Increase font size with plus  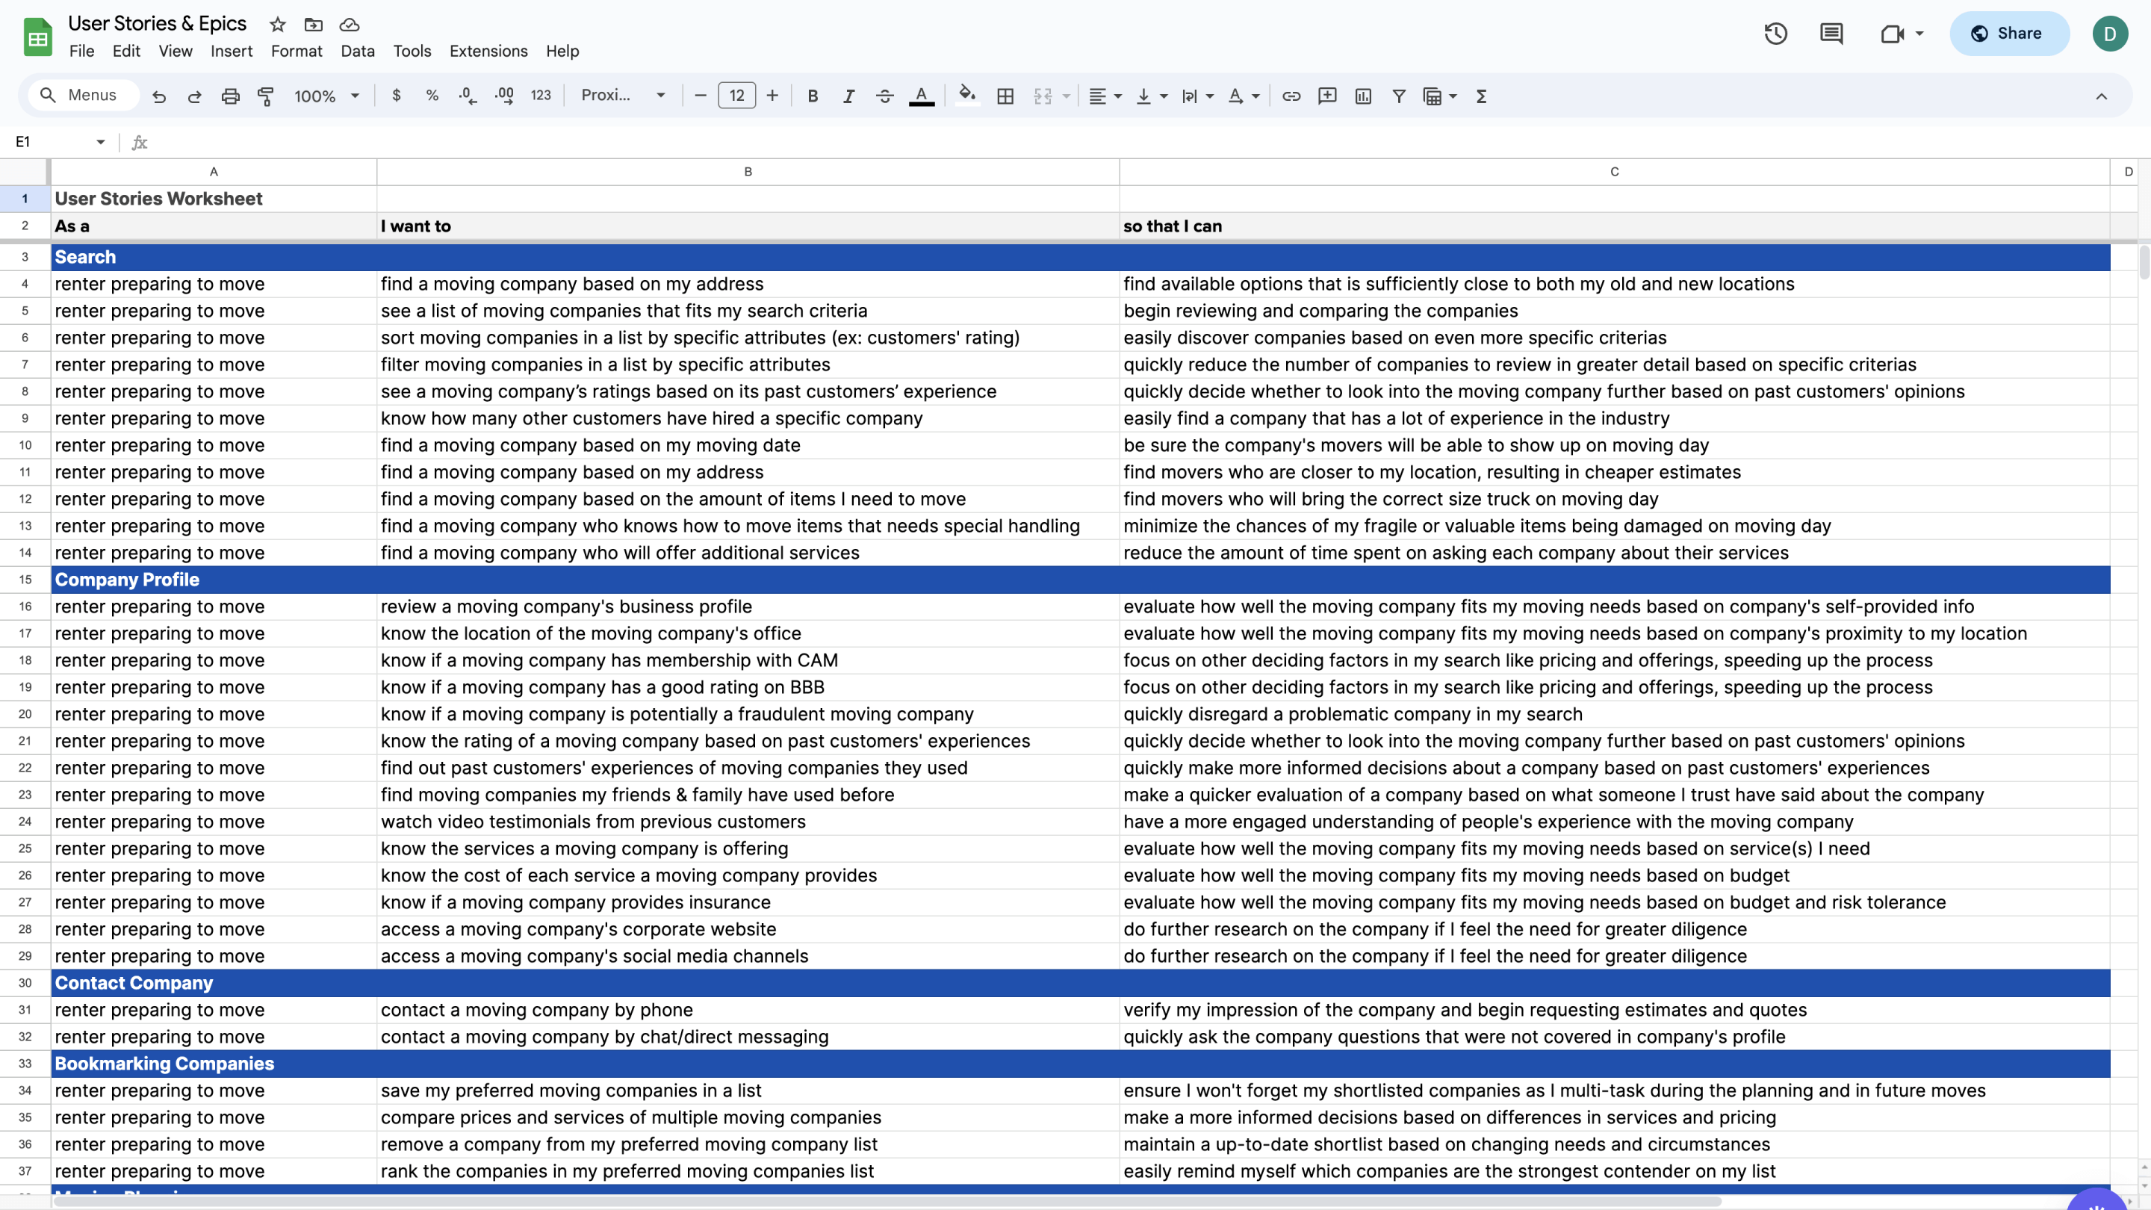[772, 96]
